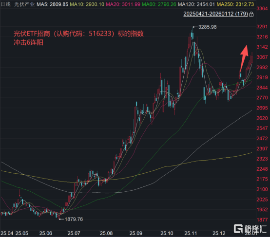
Task: Select the MA10: 2930.10 indicator label
Action: click(87, 4)
